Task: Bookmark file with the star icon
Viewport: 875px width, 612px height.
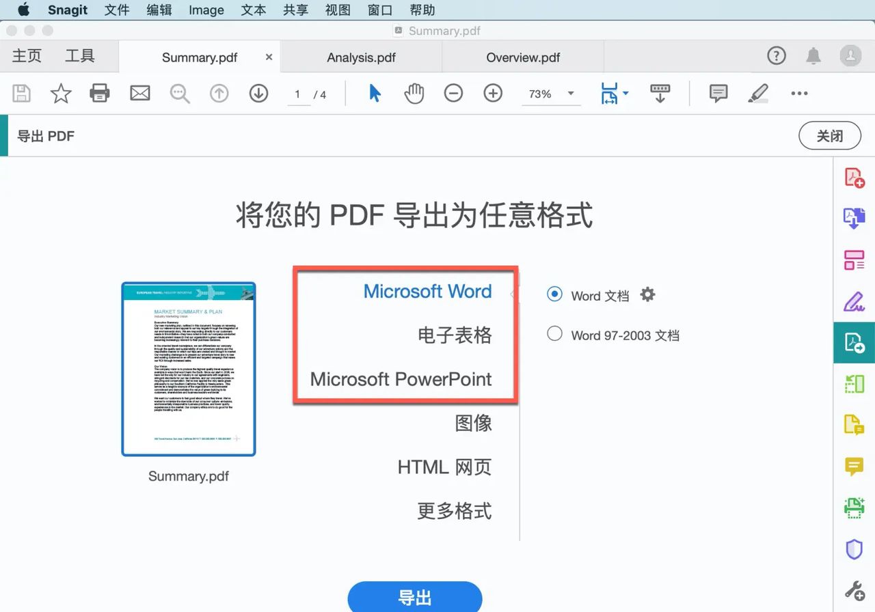Action: coord(61,94)
